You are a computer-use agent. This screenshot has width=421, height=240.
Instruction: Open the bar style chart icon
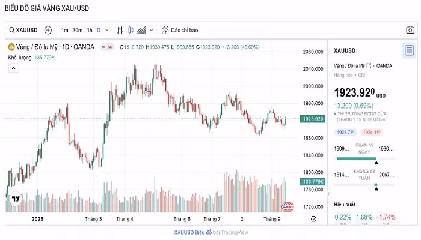pos(120,30)
